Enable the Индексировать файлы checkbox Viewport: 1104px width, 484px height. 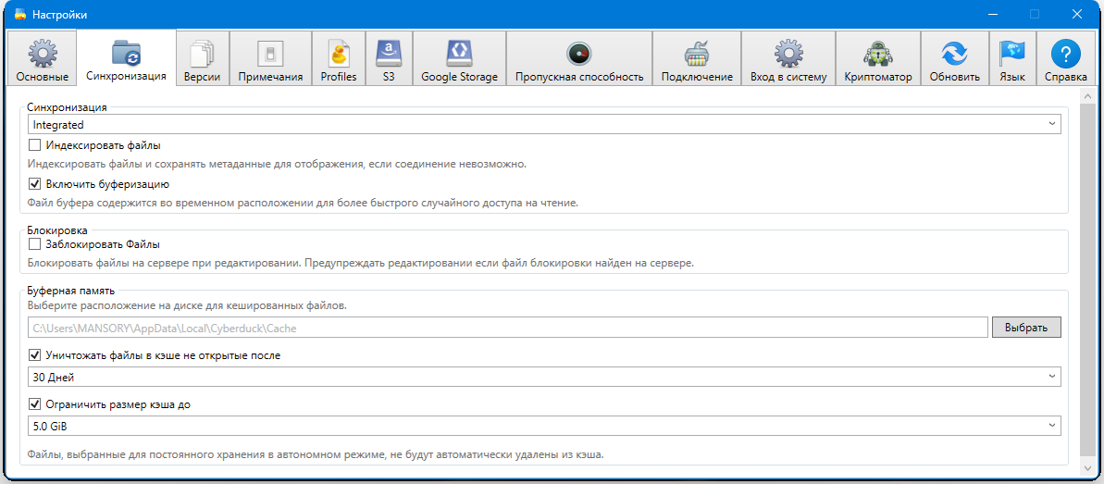tap(35, 145)
